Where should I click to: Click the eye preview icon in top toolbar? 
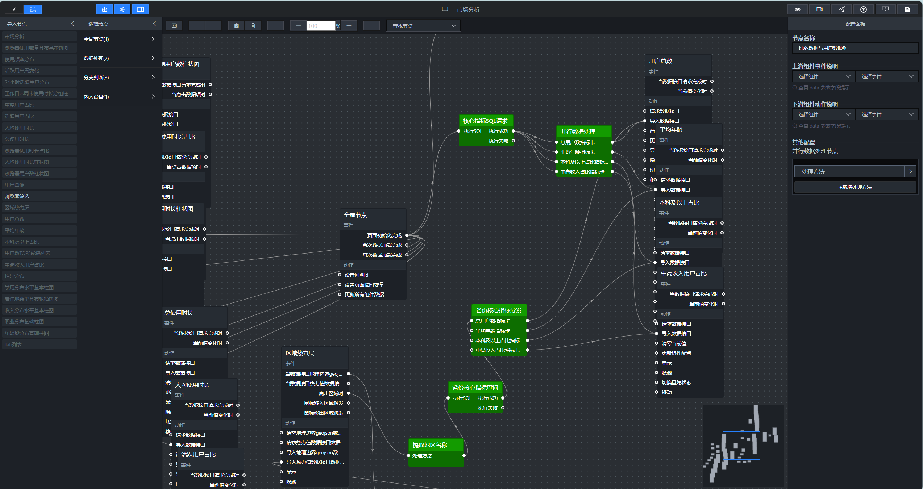tap(798, 9)
